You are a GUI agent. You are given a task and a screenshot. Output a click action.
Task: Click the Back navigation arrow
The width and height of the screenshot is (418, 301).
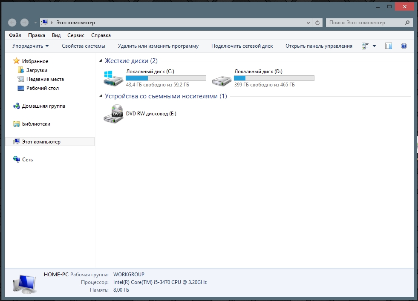point(12,23)
